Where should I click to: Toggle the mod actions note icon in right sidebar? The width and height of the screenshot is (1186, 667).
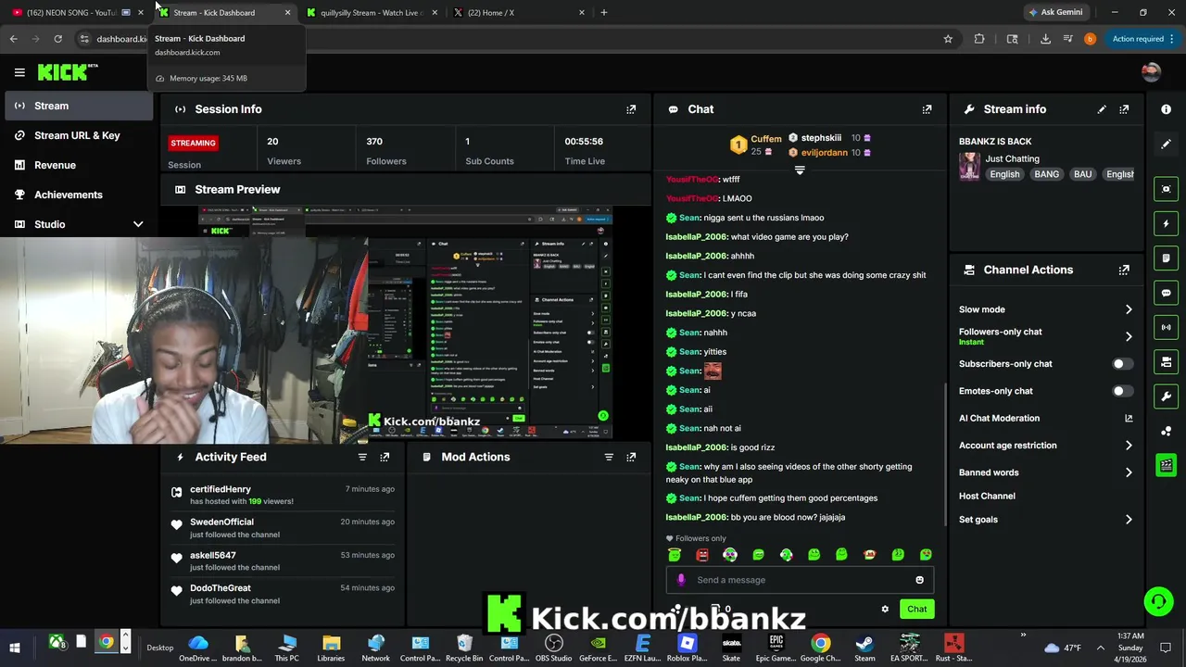click(x=1166, y=258)
